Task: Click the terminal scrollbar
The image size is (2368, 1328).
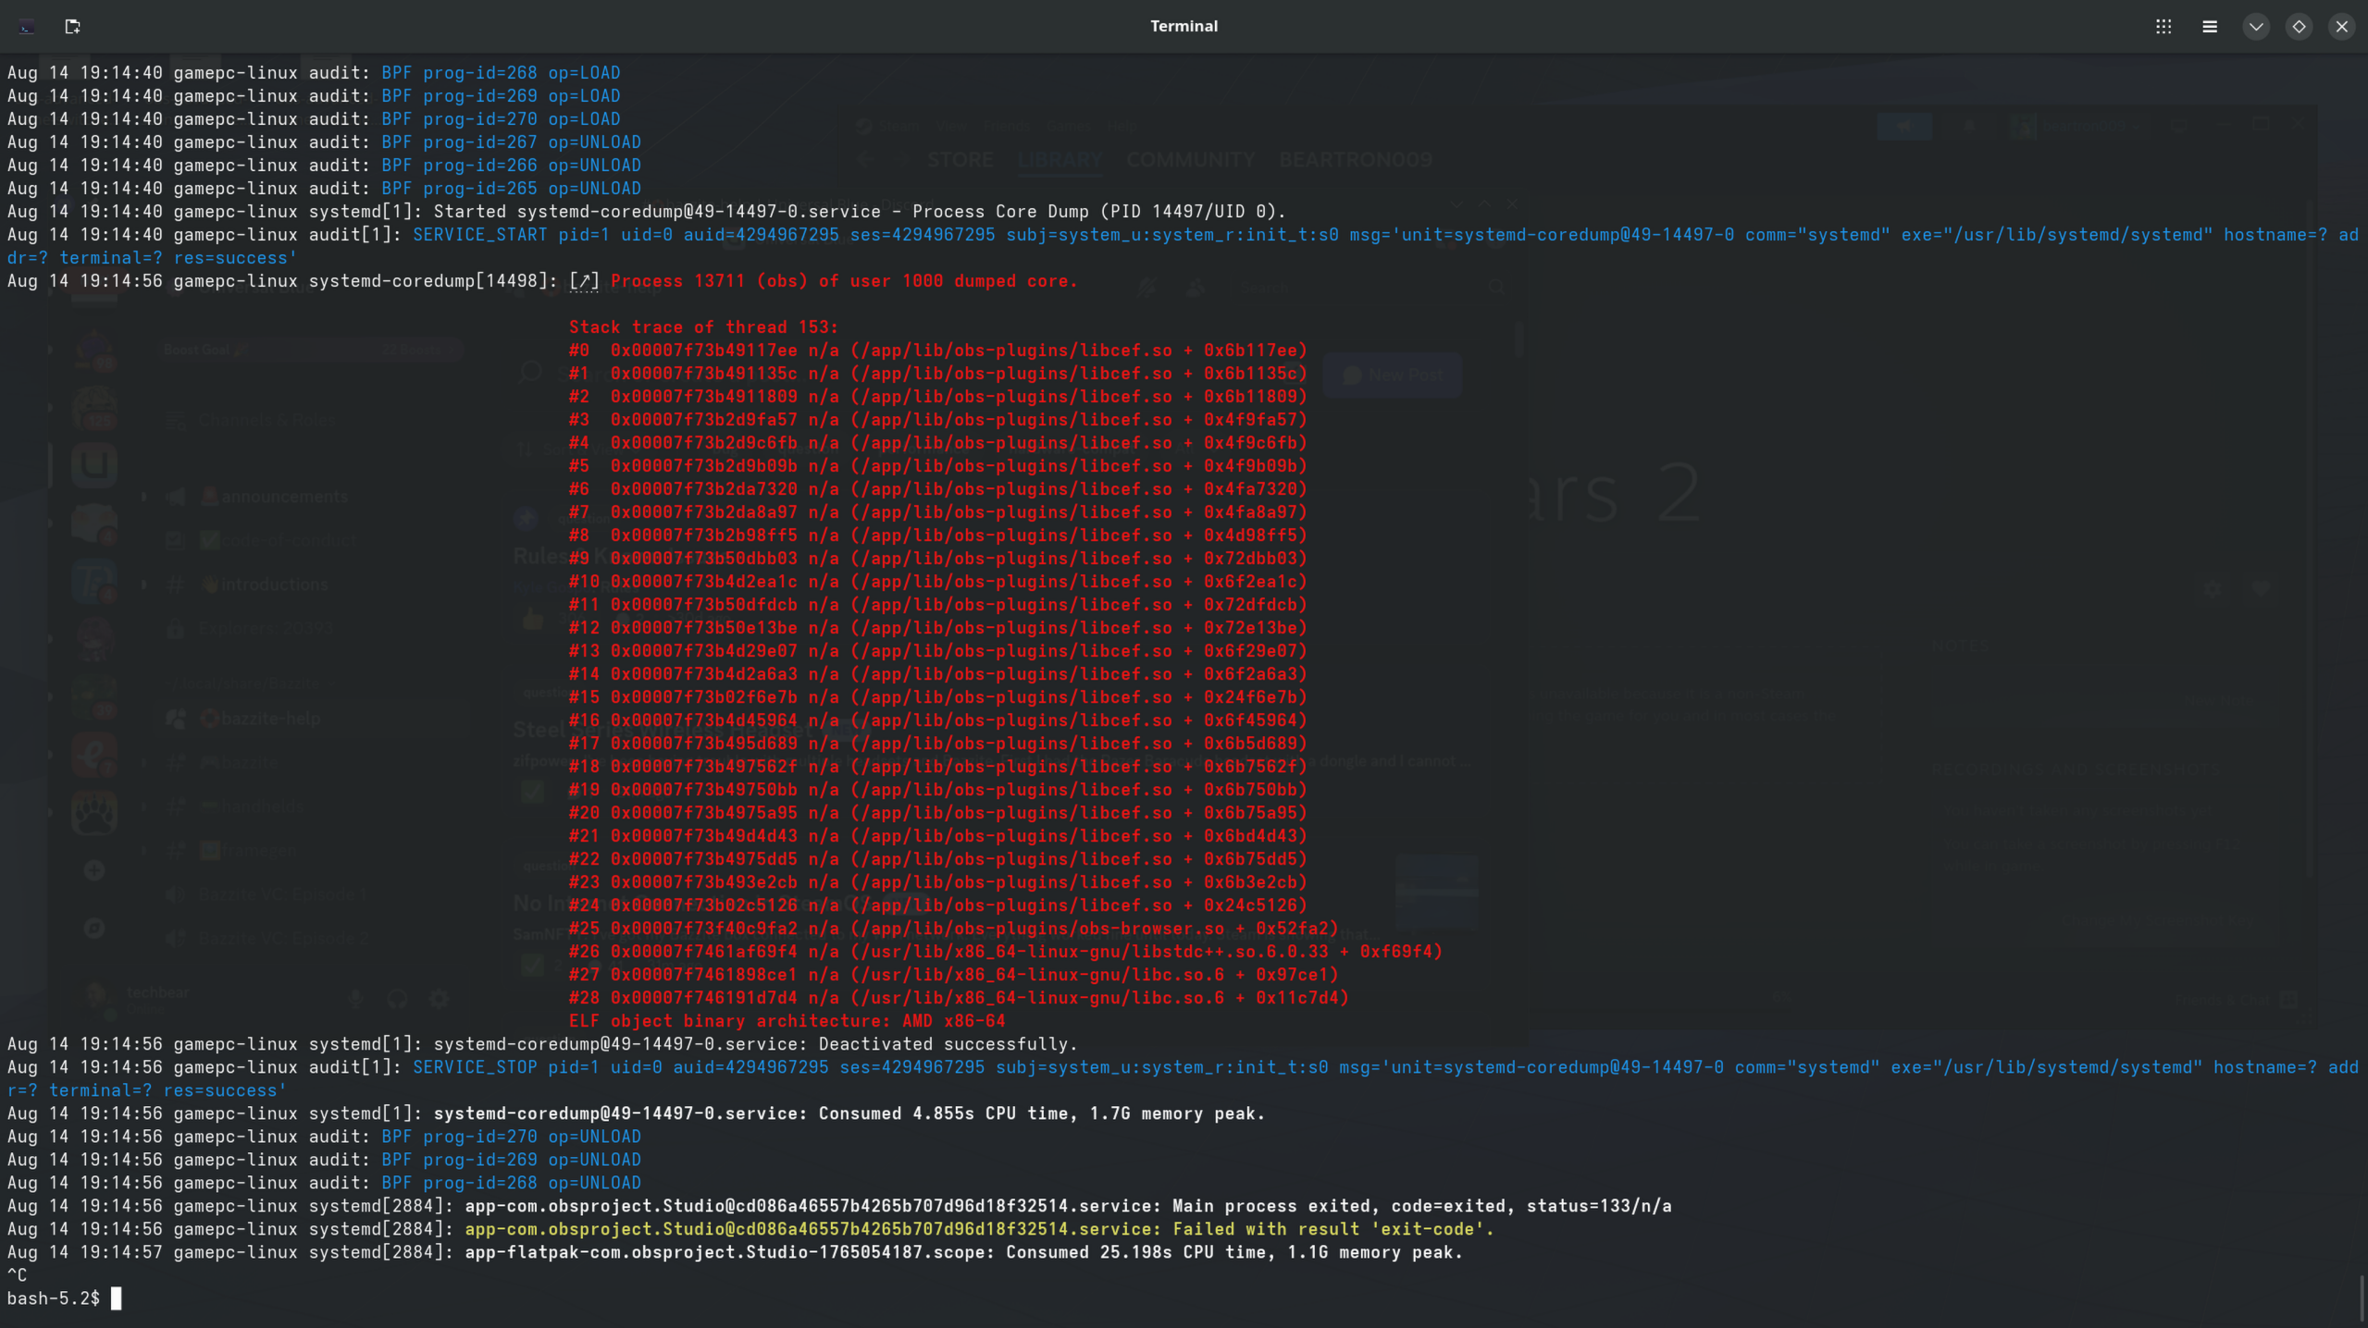Action: [x=2362, y=1298]
